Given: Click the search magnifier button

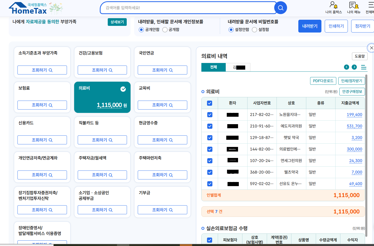Looking at the screenshot, I should pos(281,8).
